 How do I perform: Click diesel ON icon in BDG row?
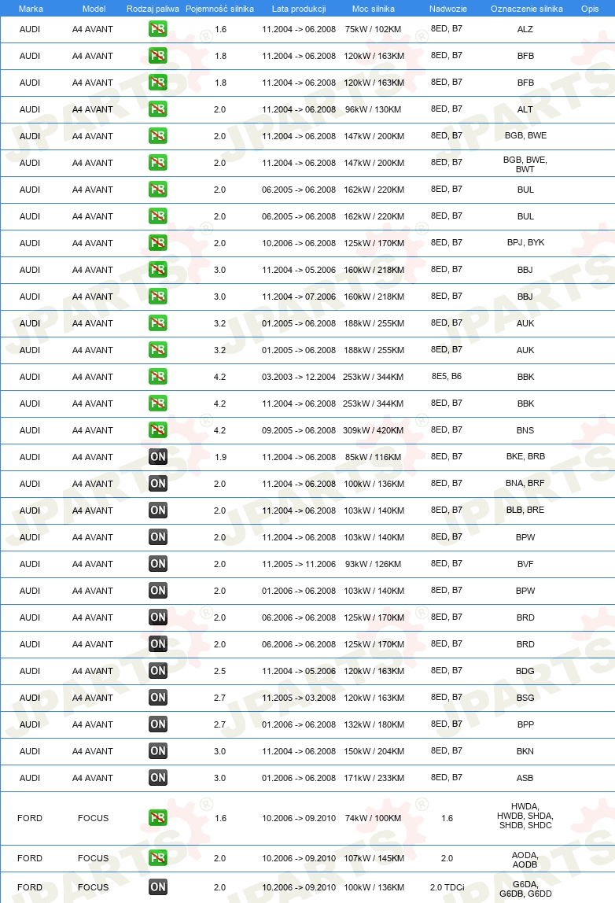[x=158, y=671]
